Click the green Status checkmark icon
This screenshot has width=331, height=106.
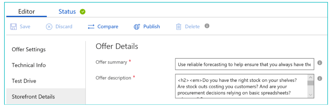coord(82,12)
